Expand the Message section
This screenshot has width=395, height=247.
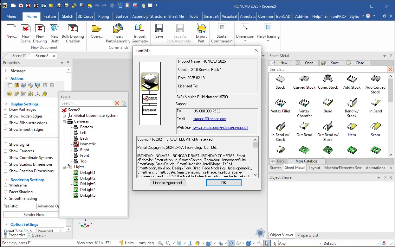coord(6,71)
